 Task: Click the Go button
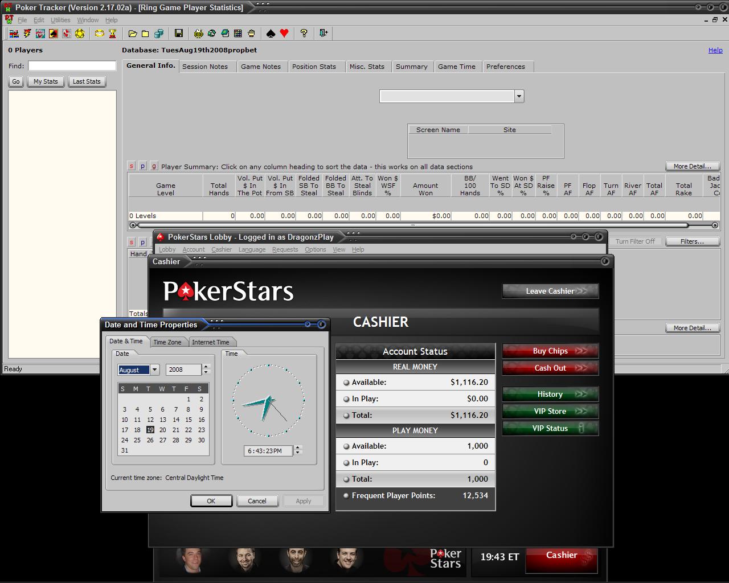pos(16,81)
